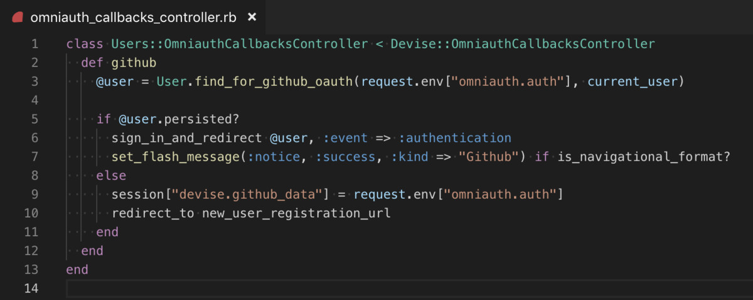The width and height of the screenshot is (753, 300).
Task: Click line number 3 in gutter
Action: [x=34, y=82]
